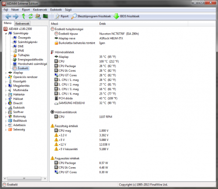Click the Refresh icon in toolbar
The image size is (218, 189).
tap(31, 16)
